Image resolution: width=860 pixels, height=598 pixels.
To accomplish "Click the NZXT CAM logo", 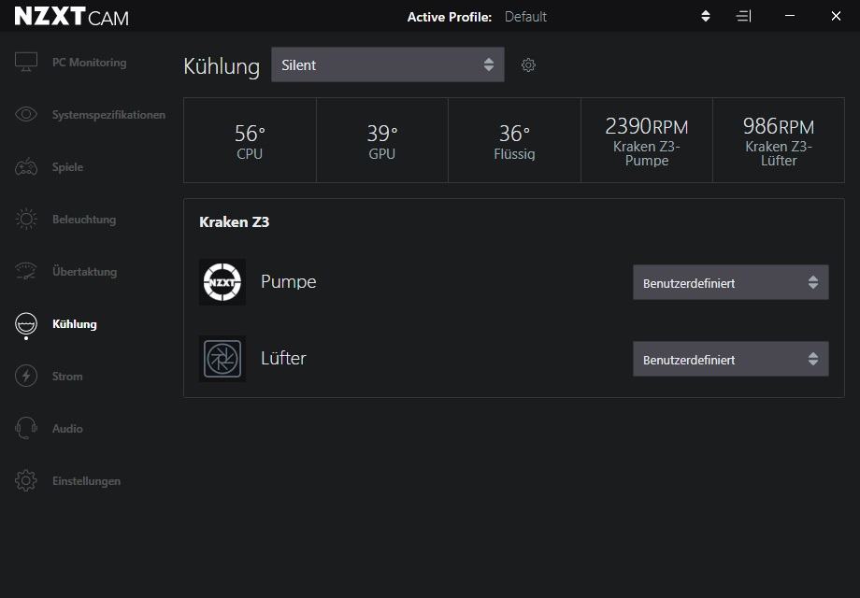I will pos(71,17).
